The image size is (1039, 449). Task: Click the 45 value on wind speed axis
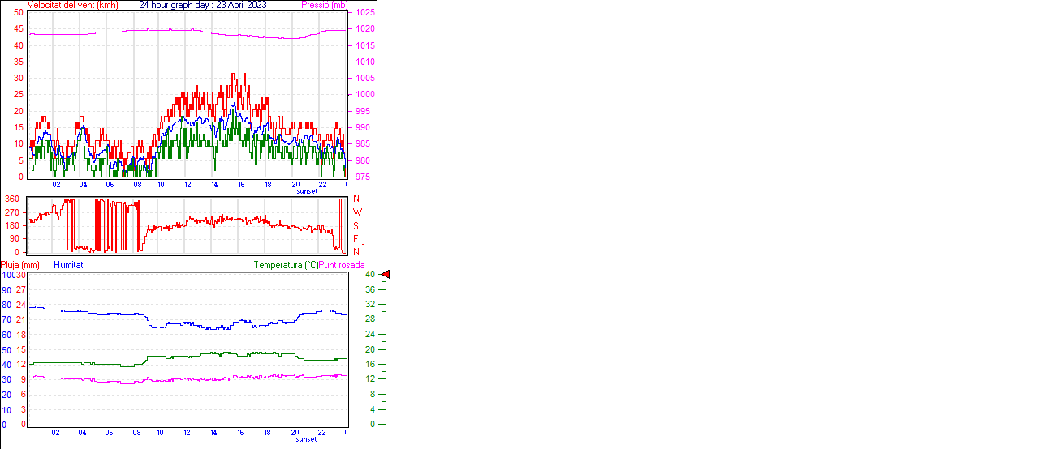click(x=19, y=28)
